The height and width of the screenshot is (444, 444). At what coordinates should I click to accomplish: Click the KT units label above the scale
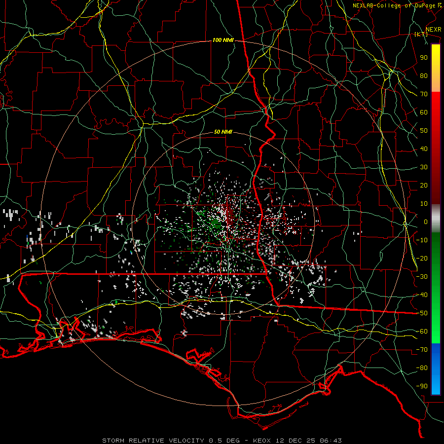click(x=421, y=34)
